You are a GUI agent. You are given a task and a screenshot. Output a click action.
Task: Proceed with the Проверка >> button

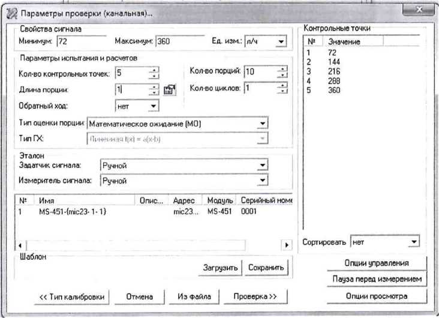255,297
